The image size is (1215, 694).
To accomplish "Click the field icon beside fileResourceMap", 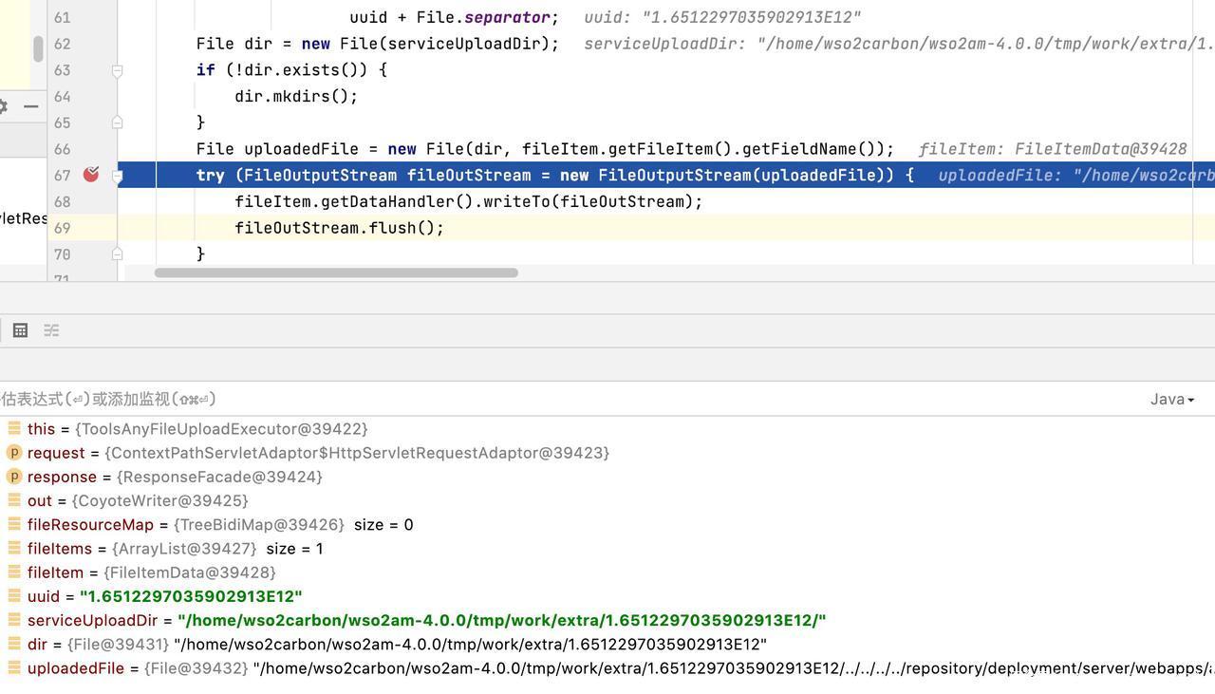I will click(14, 524).
